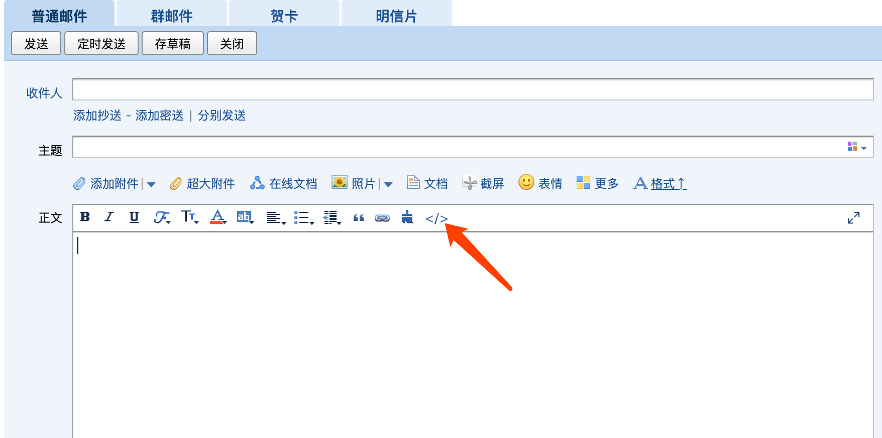Close the compose window with 关闭

tap(232, 43)
